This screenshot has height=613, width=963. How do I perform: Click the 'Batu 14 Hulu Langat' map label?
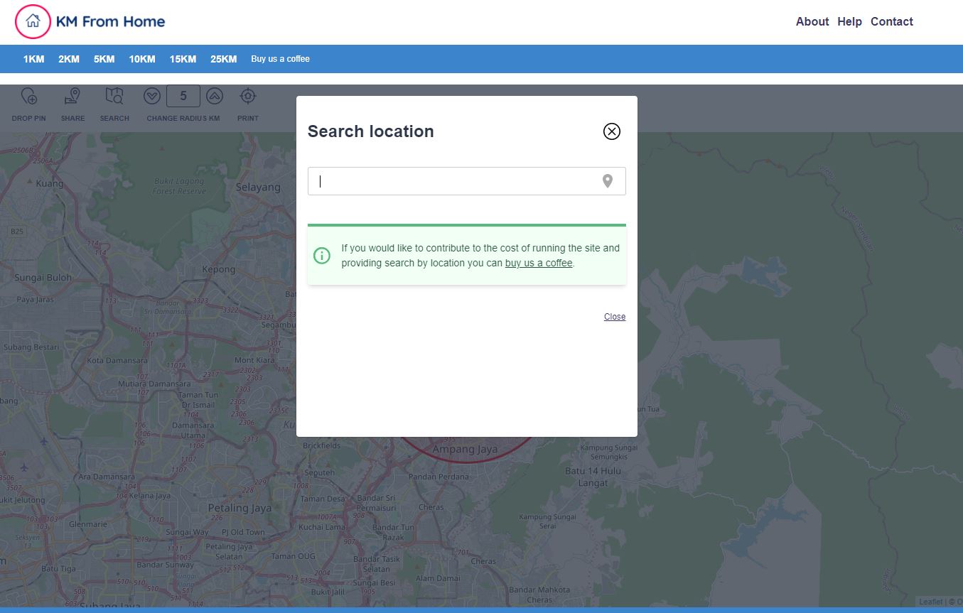click(593, 477)
